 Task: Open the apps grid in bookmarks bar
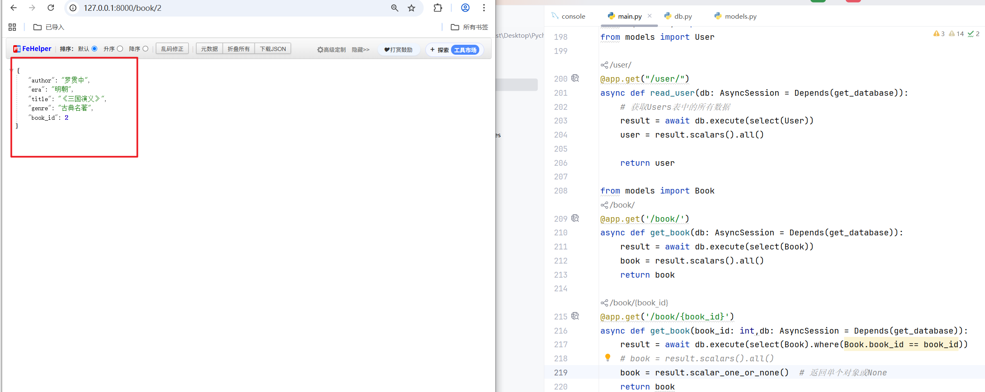pyautogui.click(x=12, y=27)
